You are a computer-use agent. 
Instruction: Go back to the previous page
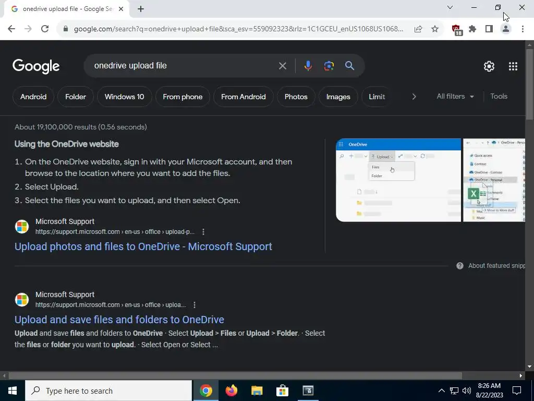tap(11, 29)
